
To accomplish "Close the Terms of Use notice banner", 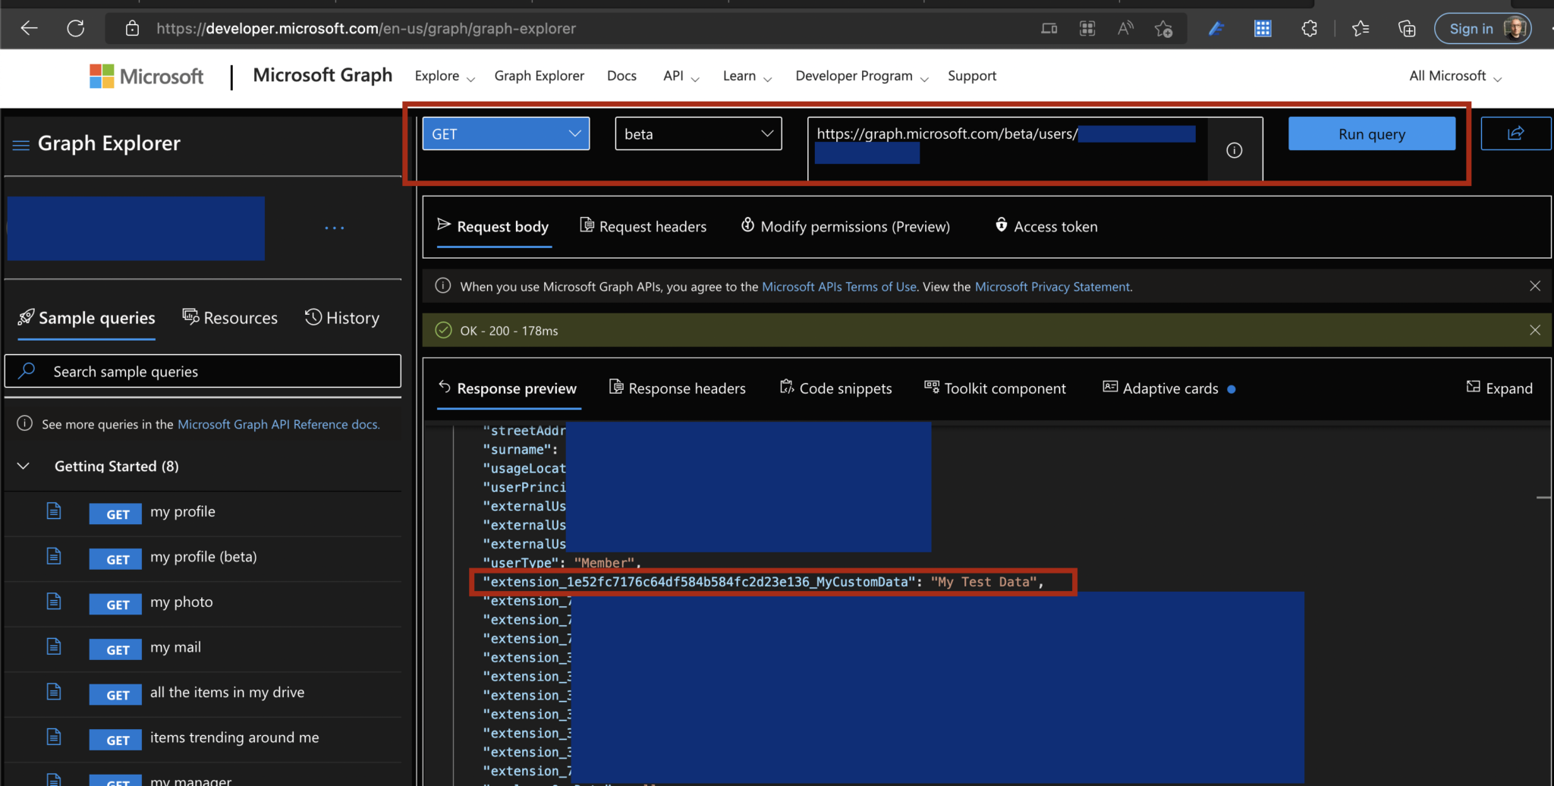I will pyautogui.click(x=1534, y=286).
